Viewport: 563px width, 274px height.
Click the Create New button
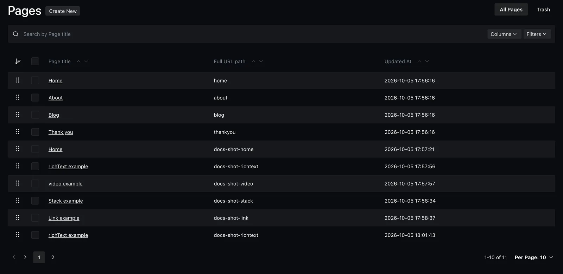pos(63,11)
